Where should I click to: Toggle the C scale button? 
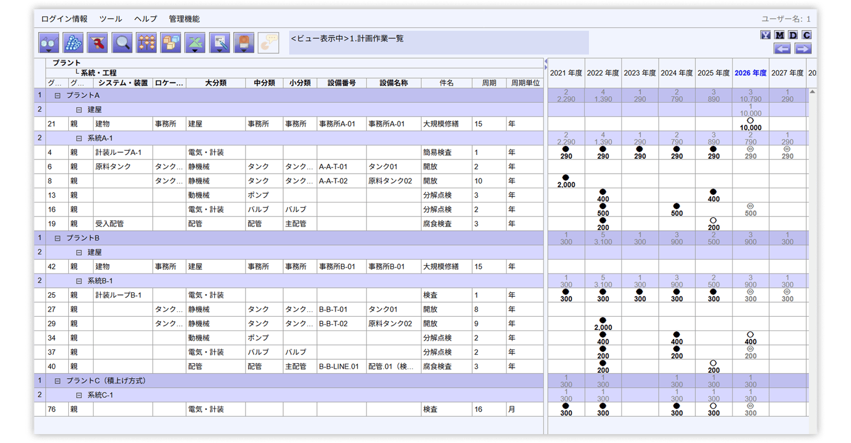(807, 35)
